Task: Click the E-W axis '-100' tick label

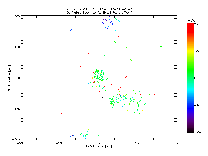Action: (x=60, y=143)
